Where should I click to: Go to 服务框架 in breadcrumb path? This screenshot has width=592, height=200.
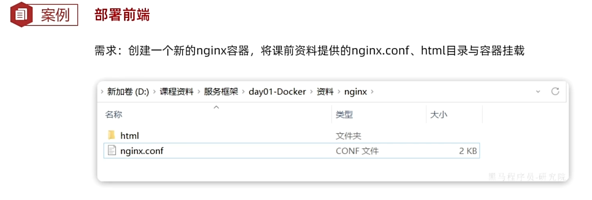point(221,92)
